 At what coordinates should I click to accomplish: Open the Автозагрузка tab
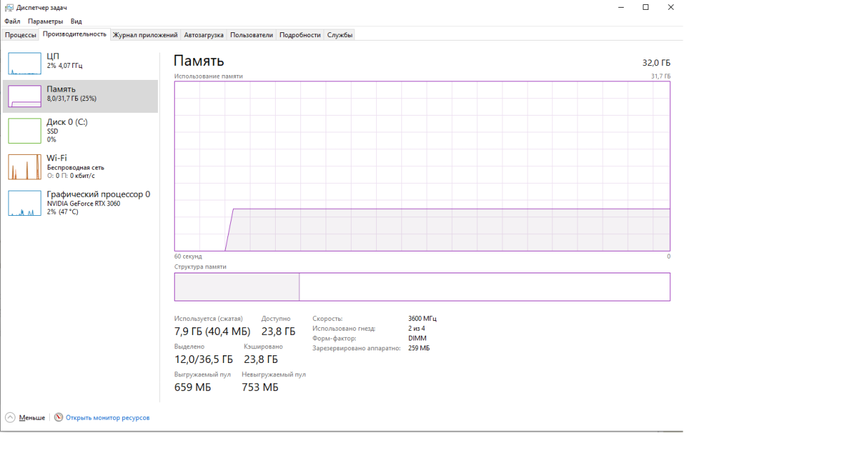click(x=203, y=35)
